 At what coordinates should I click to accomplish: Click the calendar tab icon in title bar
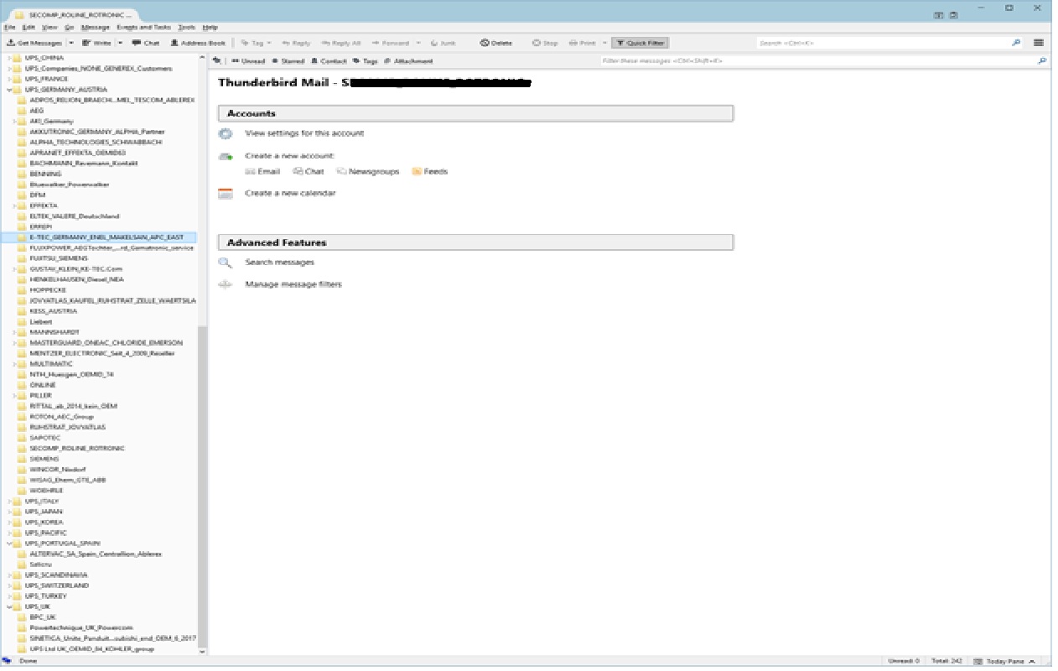[939, 16]
